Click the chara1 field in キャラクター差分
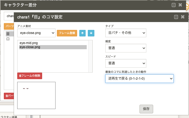This screenshot has width=189, height=118. 10,16
